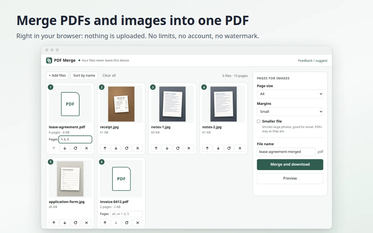Screen dimensions: 373x233
Task: Move lease-agreement.pdf down one position
Action: [65, 148]
